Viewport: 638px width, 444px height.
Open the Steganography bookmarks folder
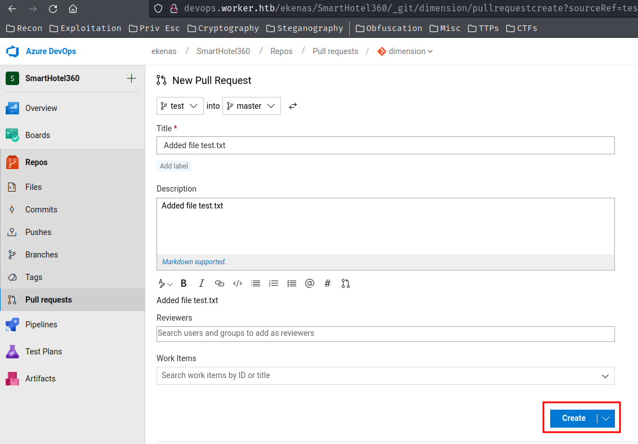304,28
